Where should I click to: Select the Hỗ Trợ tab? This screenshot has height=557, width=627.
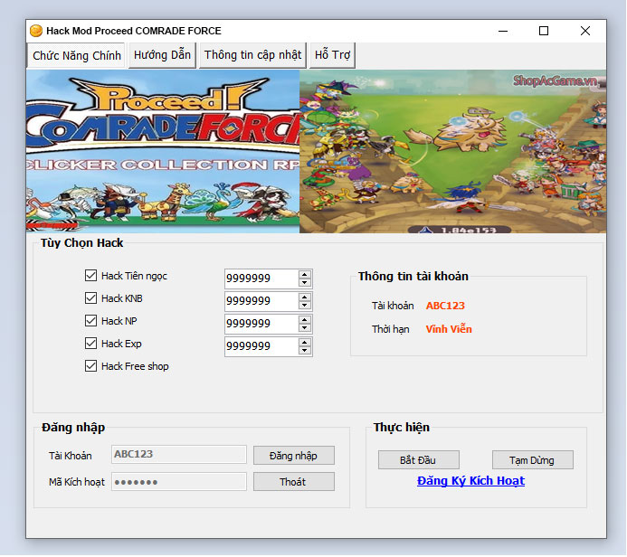pyautogui.click(x=332, y=55)
